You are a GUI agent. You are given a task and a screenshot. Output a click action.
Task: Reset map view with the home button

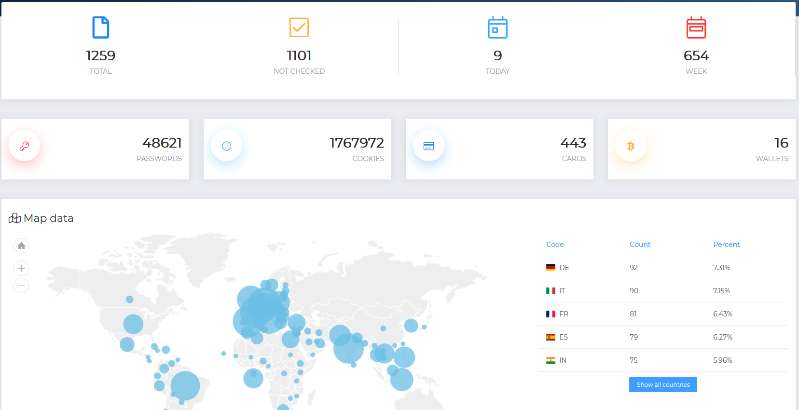21,246
